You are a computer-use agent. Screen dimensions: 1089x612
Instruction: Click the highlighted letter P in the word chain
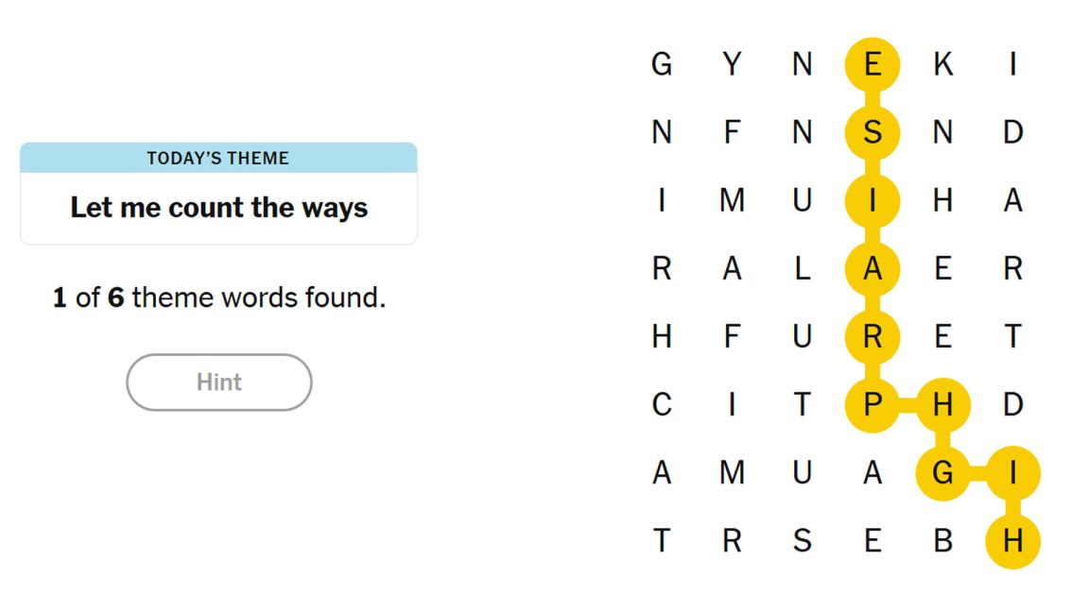coord(873,404)
